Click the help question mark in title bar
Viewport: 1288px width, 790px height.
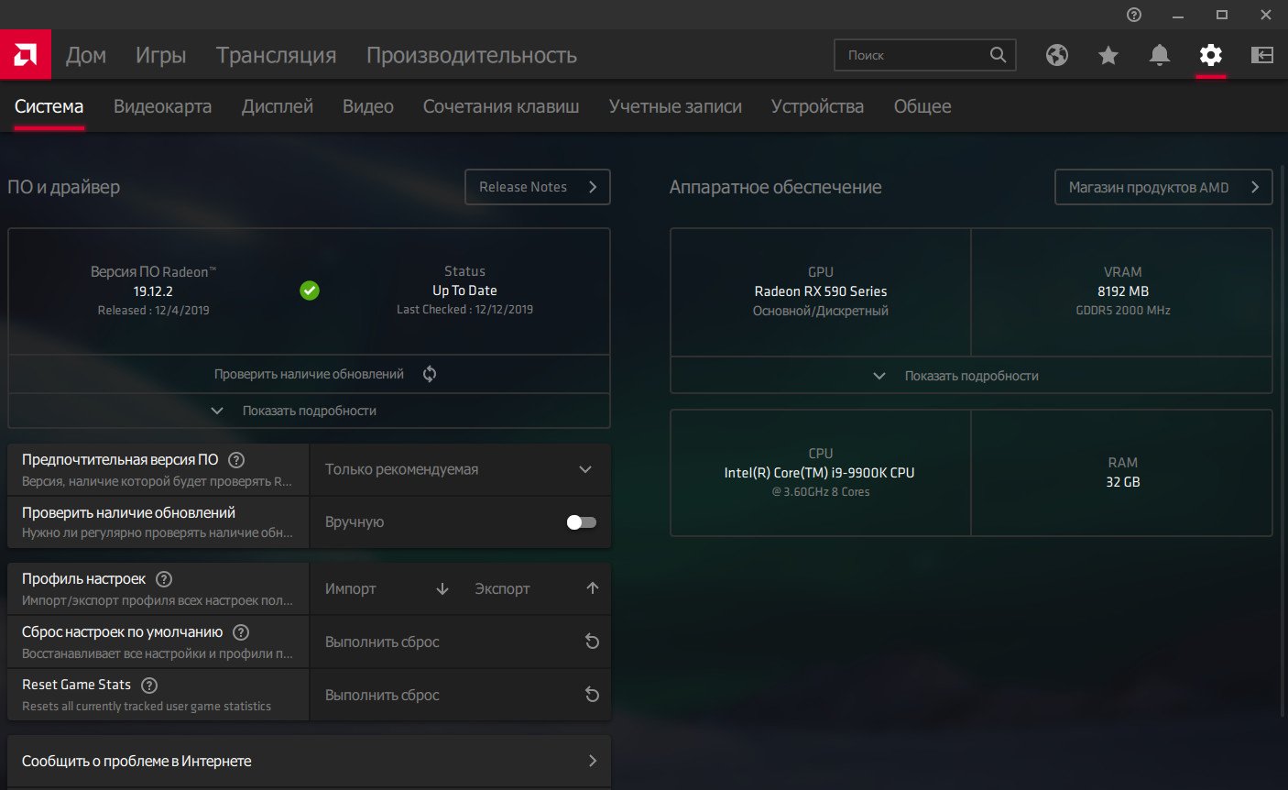click(1134, 15)
